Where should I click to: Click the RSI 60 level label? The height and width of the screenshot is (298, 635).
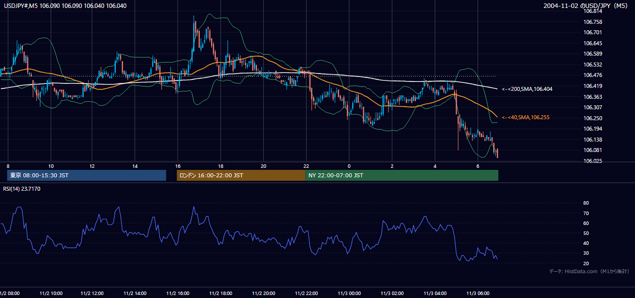[x=586, y=223]
